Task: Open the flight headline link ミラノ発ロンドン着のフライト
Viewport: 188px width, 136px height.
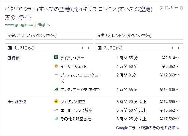Action: tap(79, 13)
